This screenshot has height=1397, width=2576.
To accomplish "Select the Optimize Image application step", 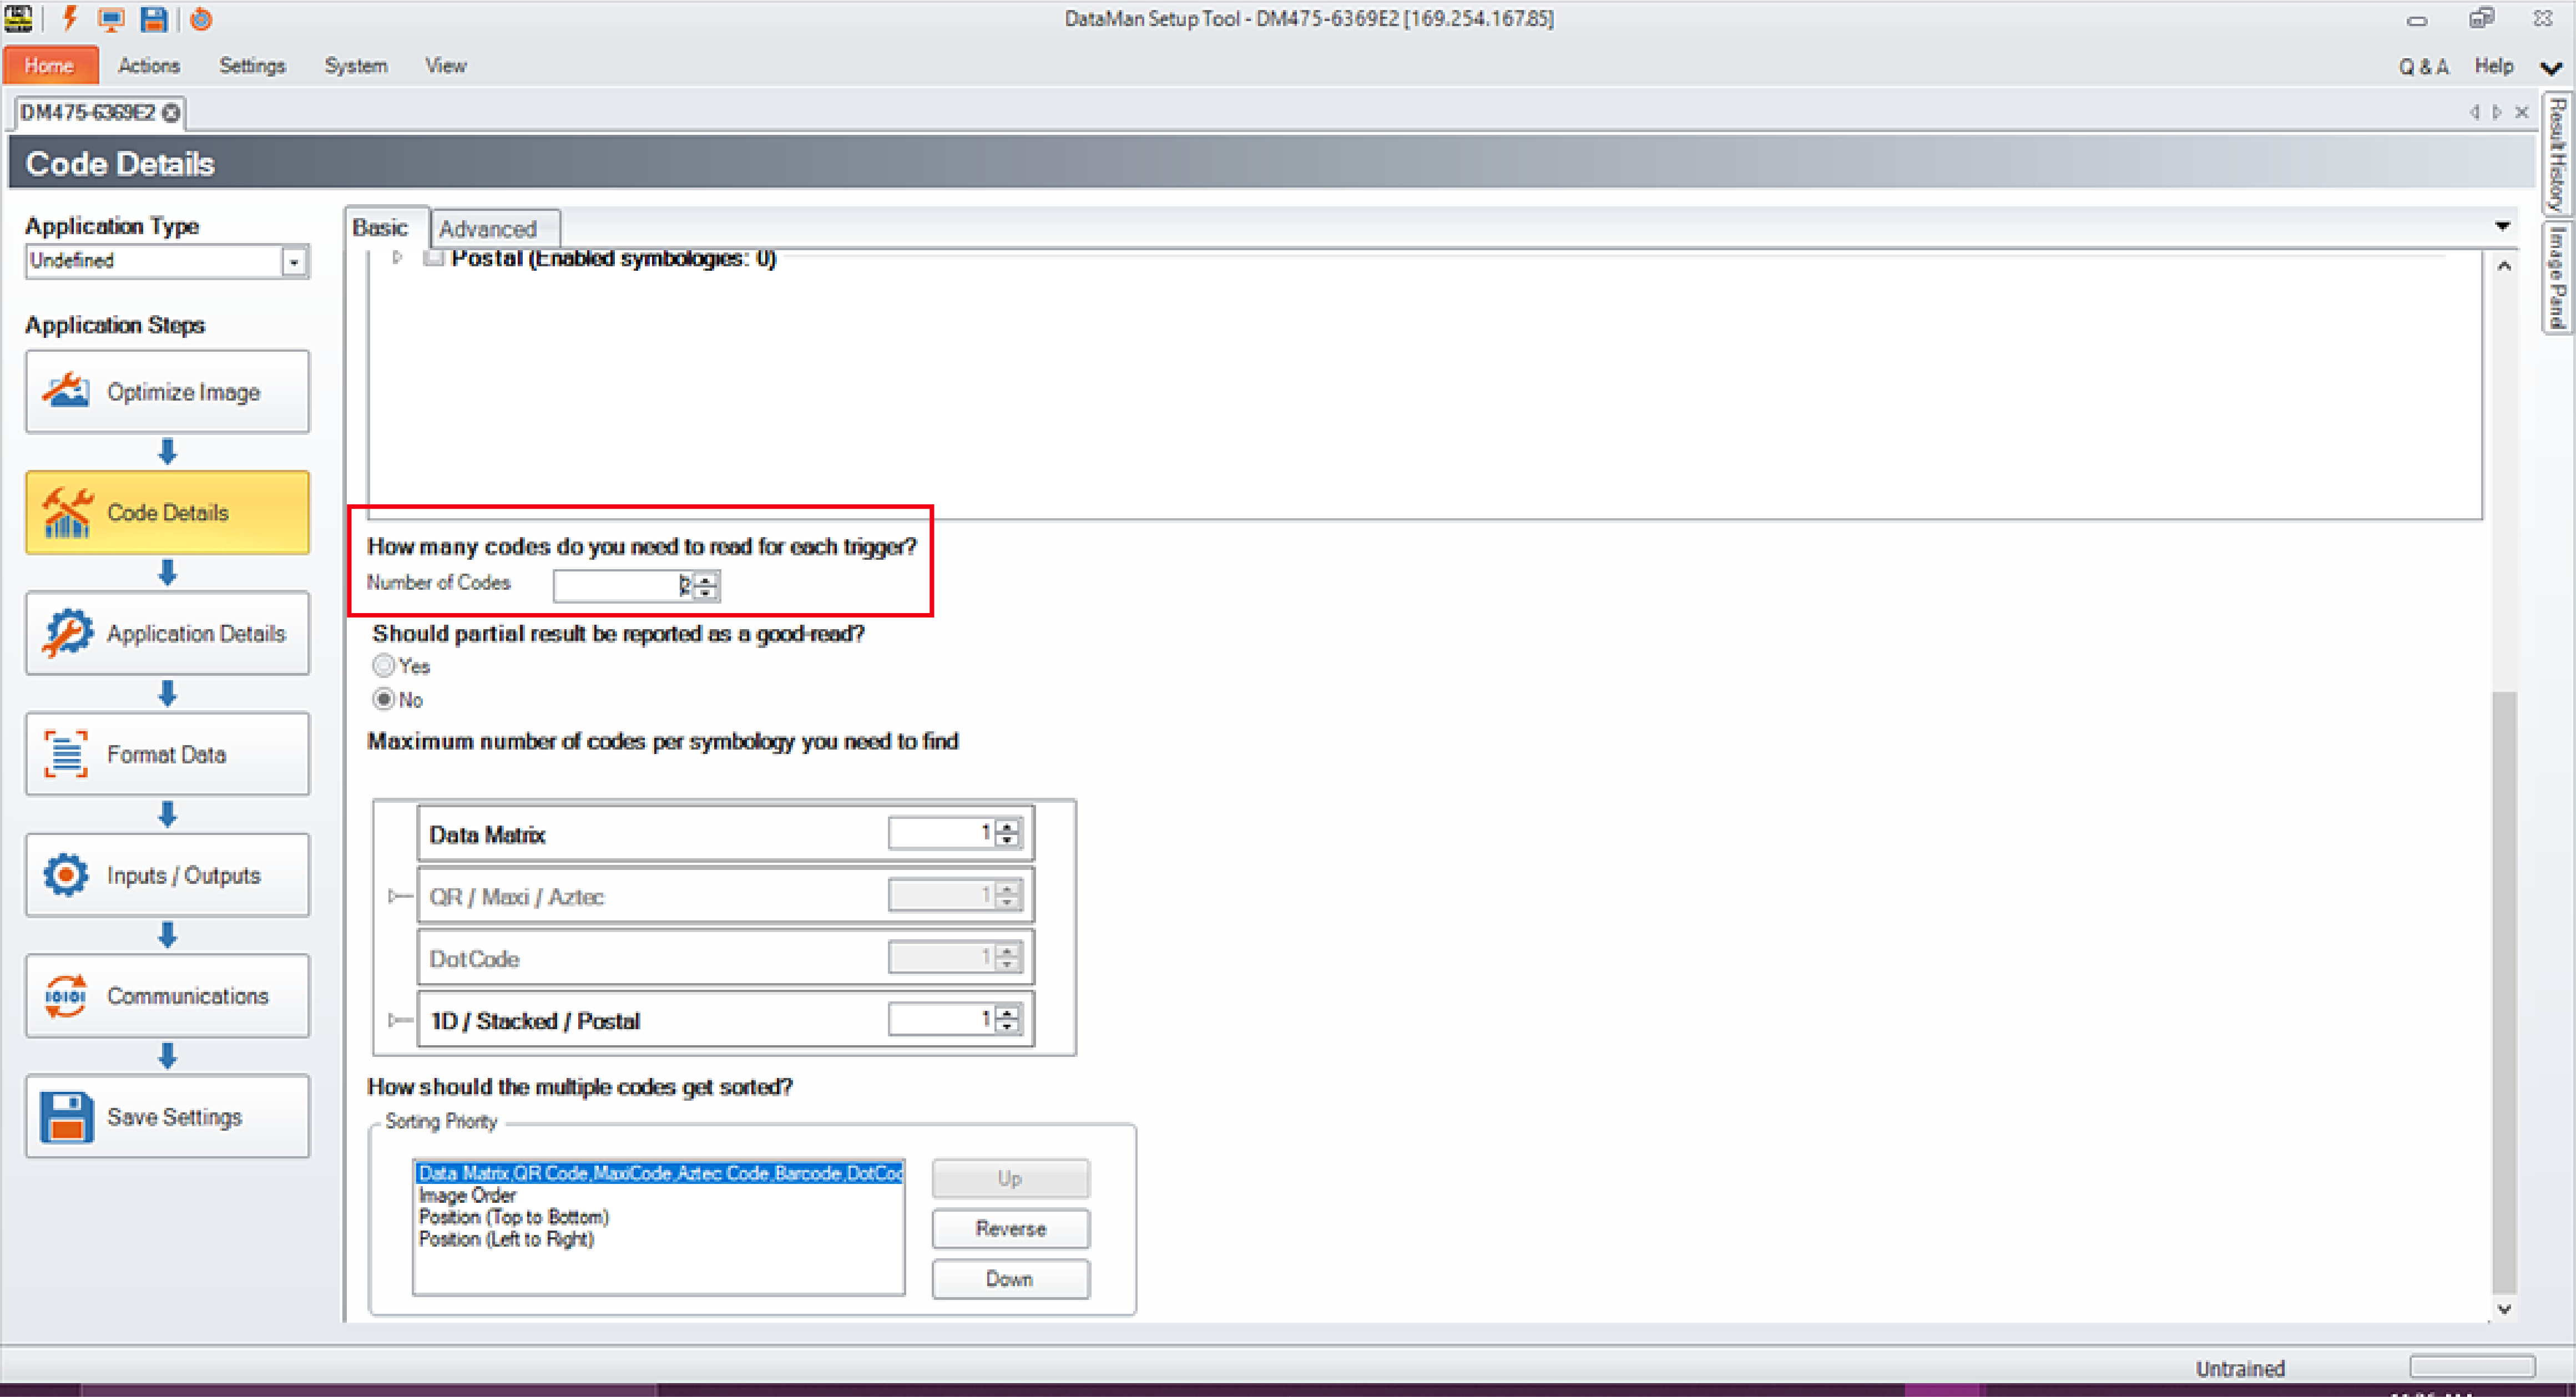I will pyautogui.click(x=167, y=391).
